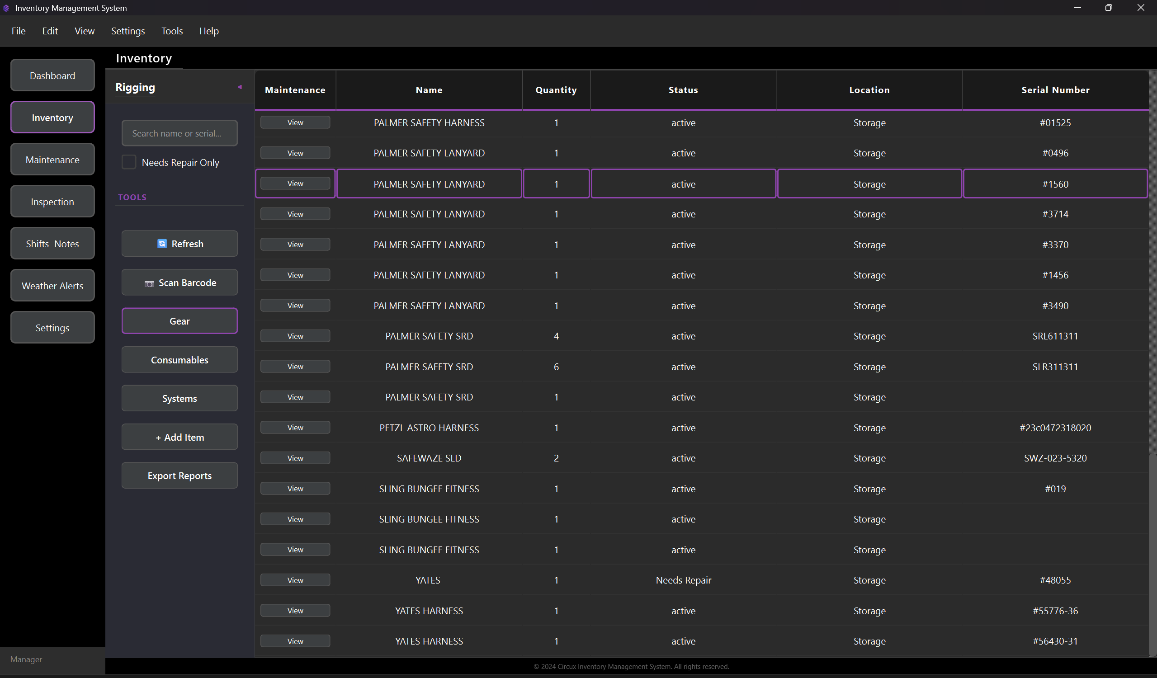Click the Scan Barcode camera button

tap(179, 283)
